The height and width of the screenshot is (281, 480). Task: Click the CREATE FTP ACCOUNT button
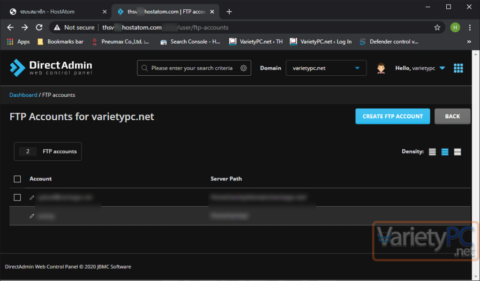(393, 116)
